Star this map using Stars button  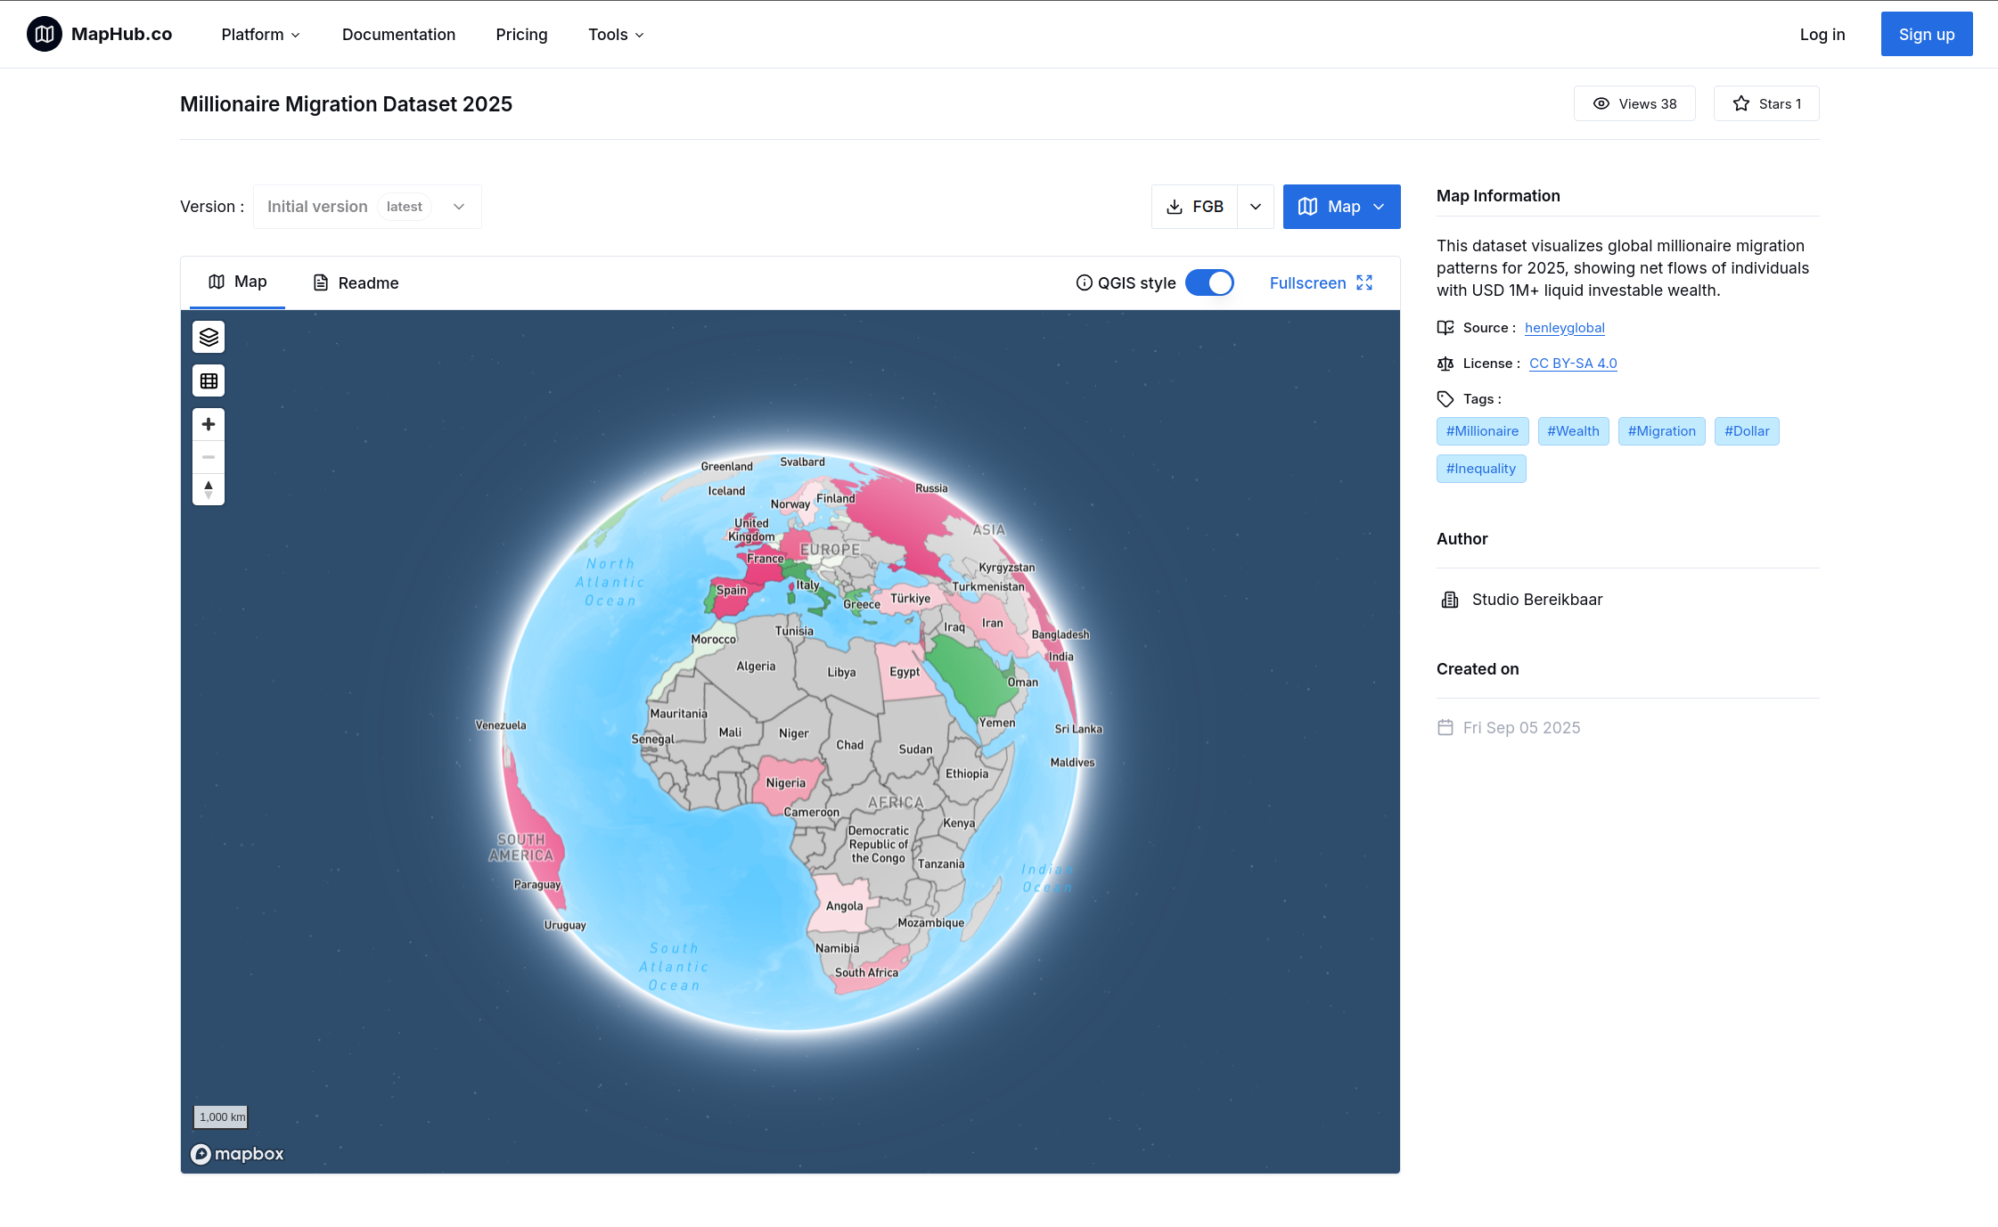pyautogui.click(x=1765, y=103)
